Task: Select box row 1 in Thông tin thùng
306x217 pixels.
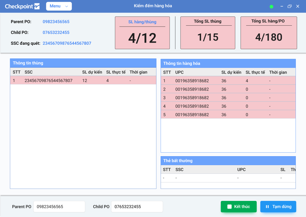Action: click(x=83, y=80)
